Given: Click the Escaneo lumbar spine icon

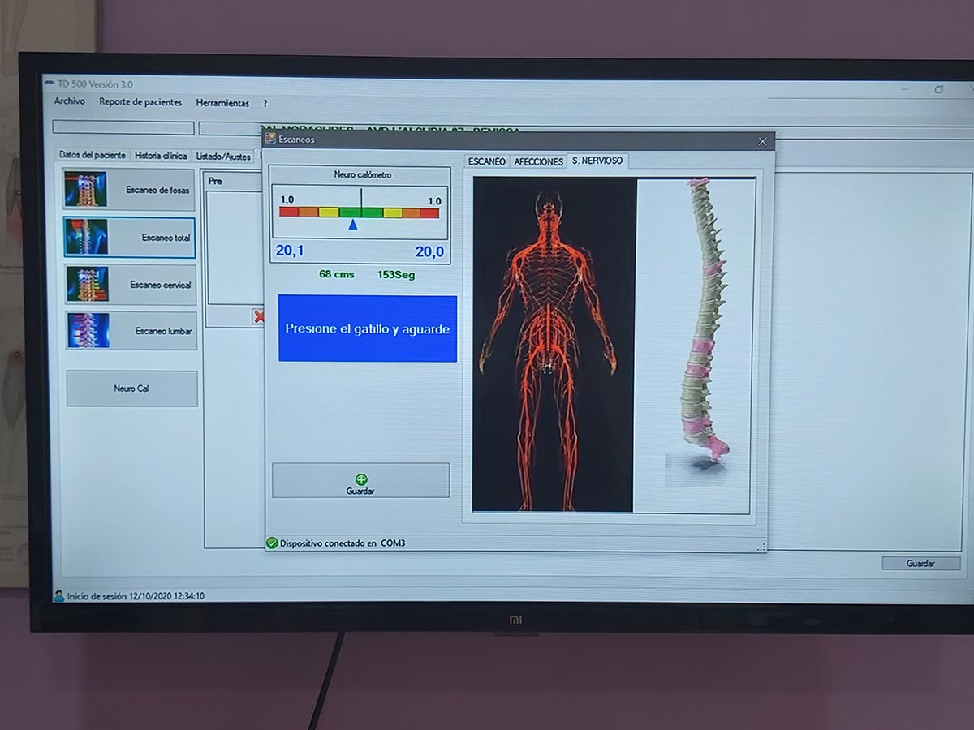Looking at the screenshot, I should point(88,331).
